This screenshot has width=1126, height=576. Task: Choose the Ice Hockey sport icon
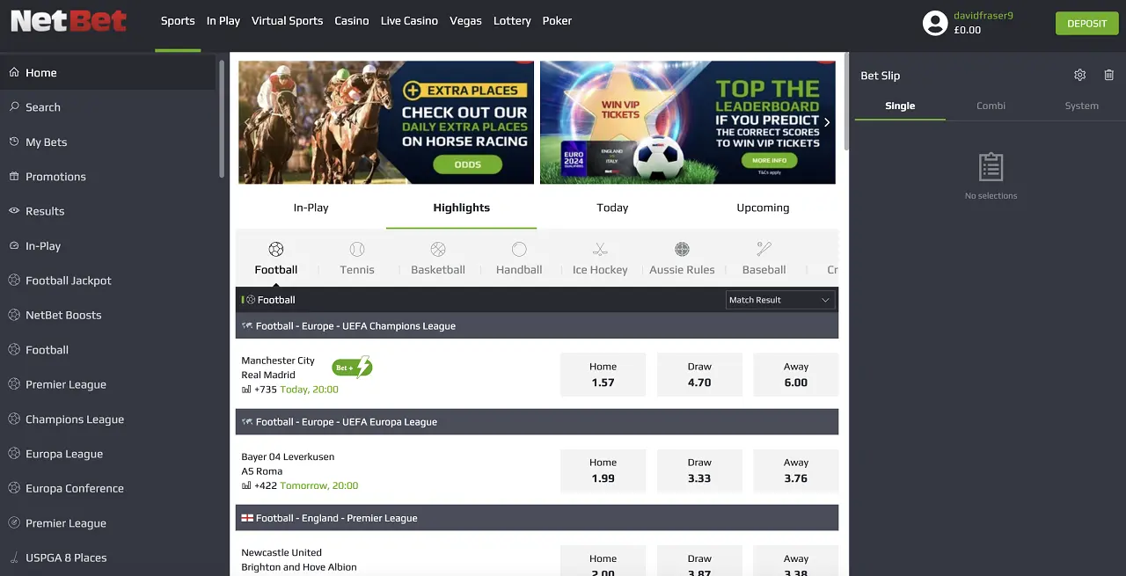point(600,250)
